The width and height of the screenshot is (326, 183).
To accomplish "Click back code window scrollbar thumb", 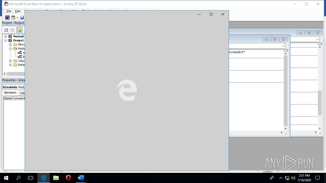I will coord(320,103).
